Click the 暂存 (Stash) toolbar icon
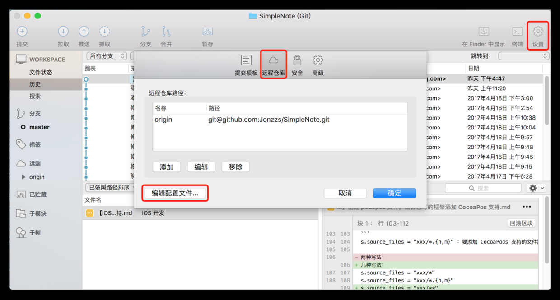The width and height of the screenshot is (560, 300). click(x=208, y=32)
